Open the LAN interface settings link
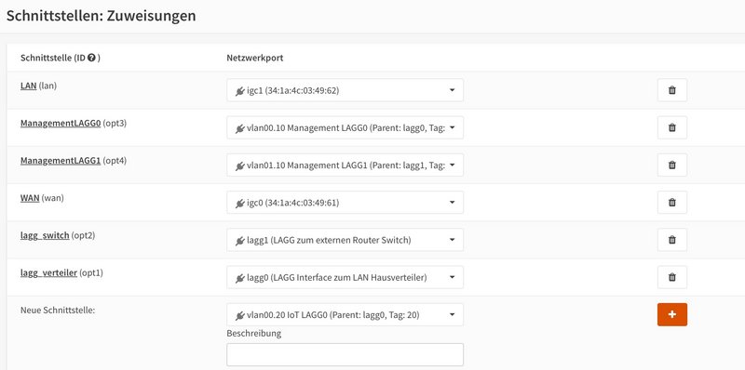 click(x=29, y=86)
